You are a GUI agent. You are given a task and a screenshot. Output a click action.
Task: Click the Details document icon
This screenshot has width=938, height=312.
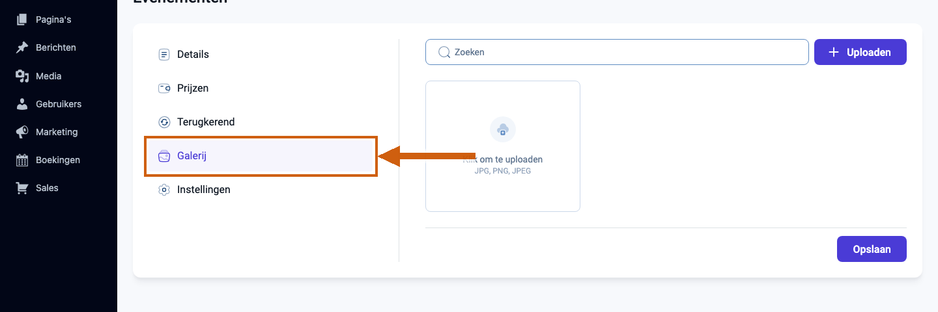click(164, 55)
